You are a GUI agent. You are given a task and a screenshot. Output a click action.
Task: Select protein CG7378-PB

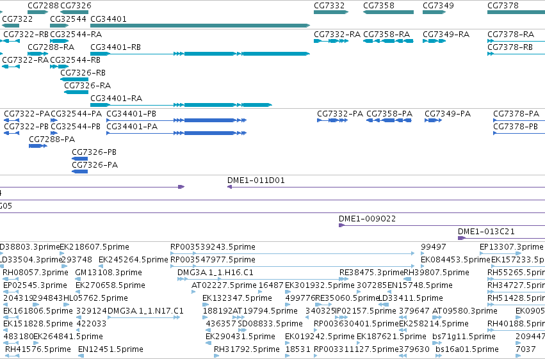[516, 127]
